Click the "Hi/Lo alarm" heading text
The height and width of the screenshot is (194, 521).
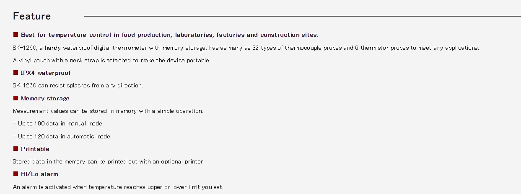(x=39, y=174)
